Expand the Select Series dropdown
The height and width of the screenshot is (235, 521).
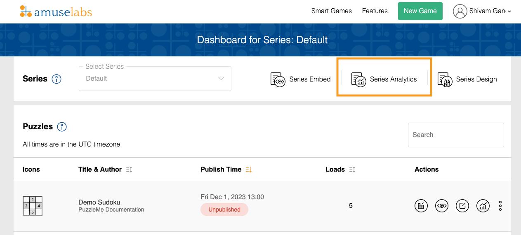[x=155, y=79]
